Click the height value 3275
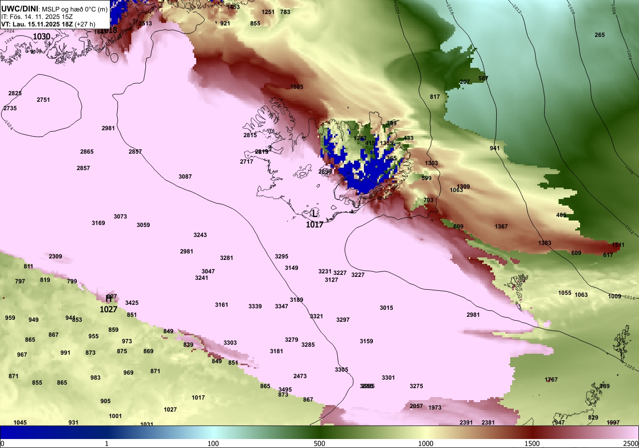Image resolution: width=639 pixels, height=448 pixels. 416,386
